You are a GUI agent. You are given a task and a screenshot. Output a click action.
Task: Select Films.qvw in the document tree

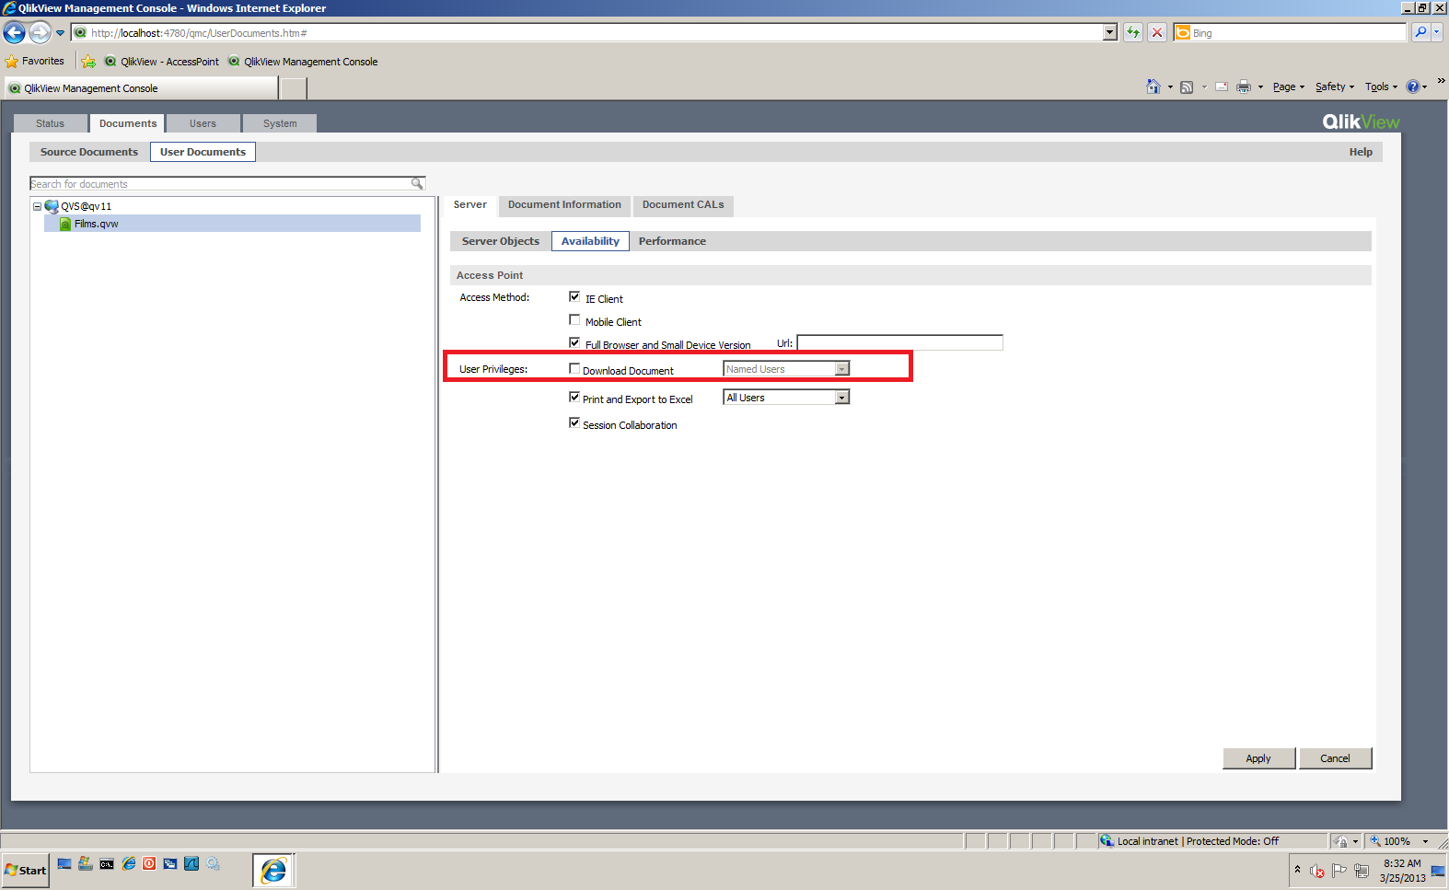click(232, 224)
